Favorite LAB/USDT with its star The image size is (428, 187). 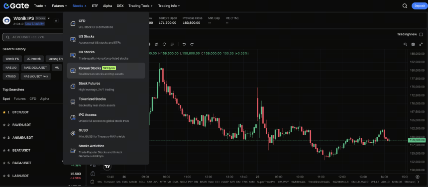pos(4,176)
